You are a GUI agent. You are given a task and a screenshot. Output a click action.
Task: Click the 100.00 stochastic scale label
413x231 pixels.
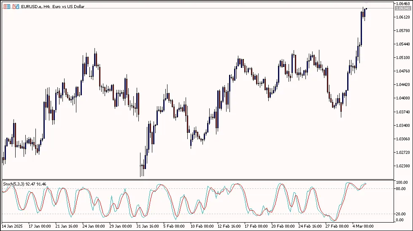[x=402, y=183]
